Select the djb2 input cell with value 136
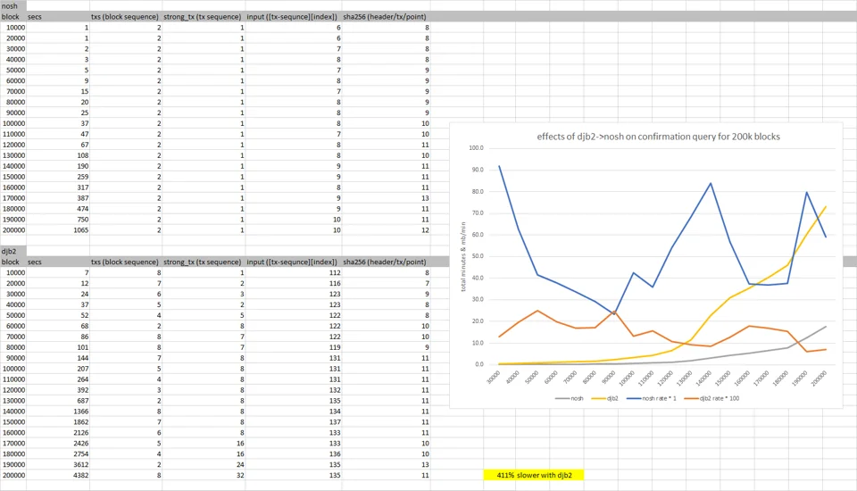The width and height of the screenshot is (857, 491). pyautogui.click(x=294, y=454)
